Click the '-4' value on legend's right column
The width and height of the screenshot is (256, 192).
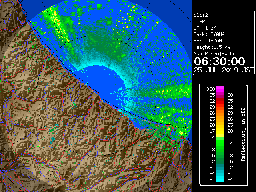pyautogui.click(x=230, y=180)
